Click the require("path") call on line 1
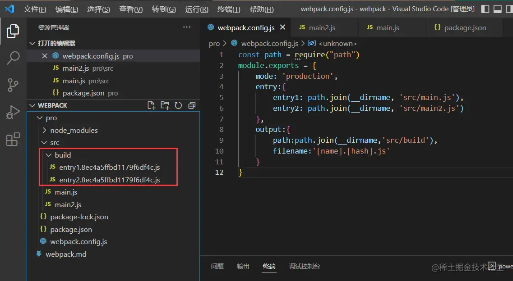Viewport: 513px width, 281px height. pos(327,55)
